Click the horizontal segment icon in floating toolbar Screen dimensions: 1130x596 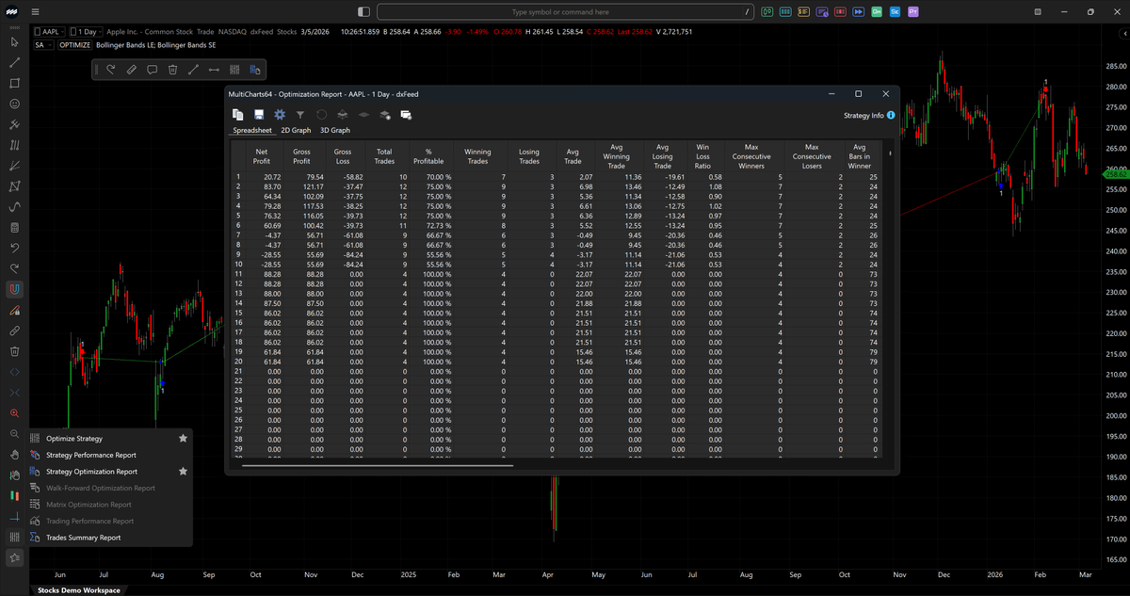pyautogui.click(x=214, y=70)
